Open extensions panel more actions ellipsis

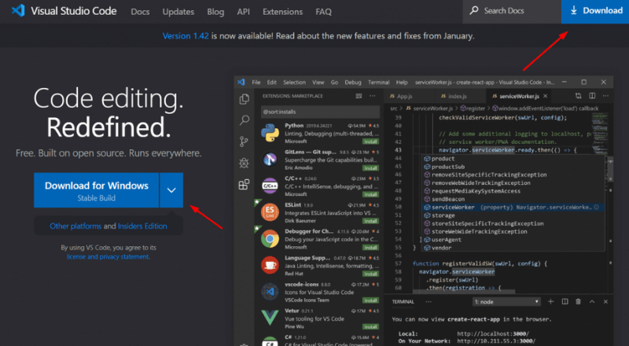pos(373,96)
